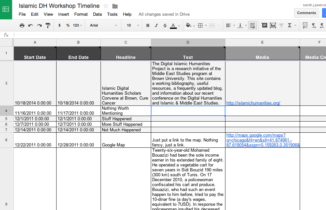Open the font size 10 dropdown
Viewport: 326px width, 210px height.
point(133,25)
